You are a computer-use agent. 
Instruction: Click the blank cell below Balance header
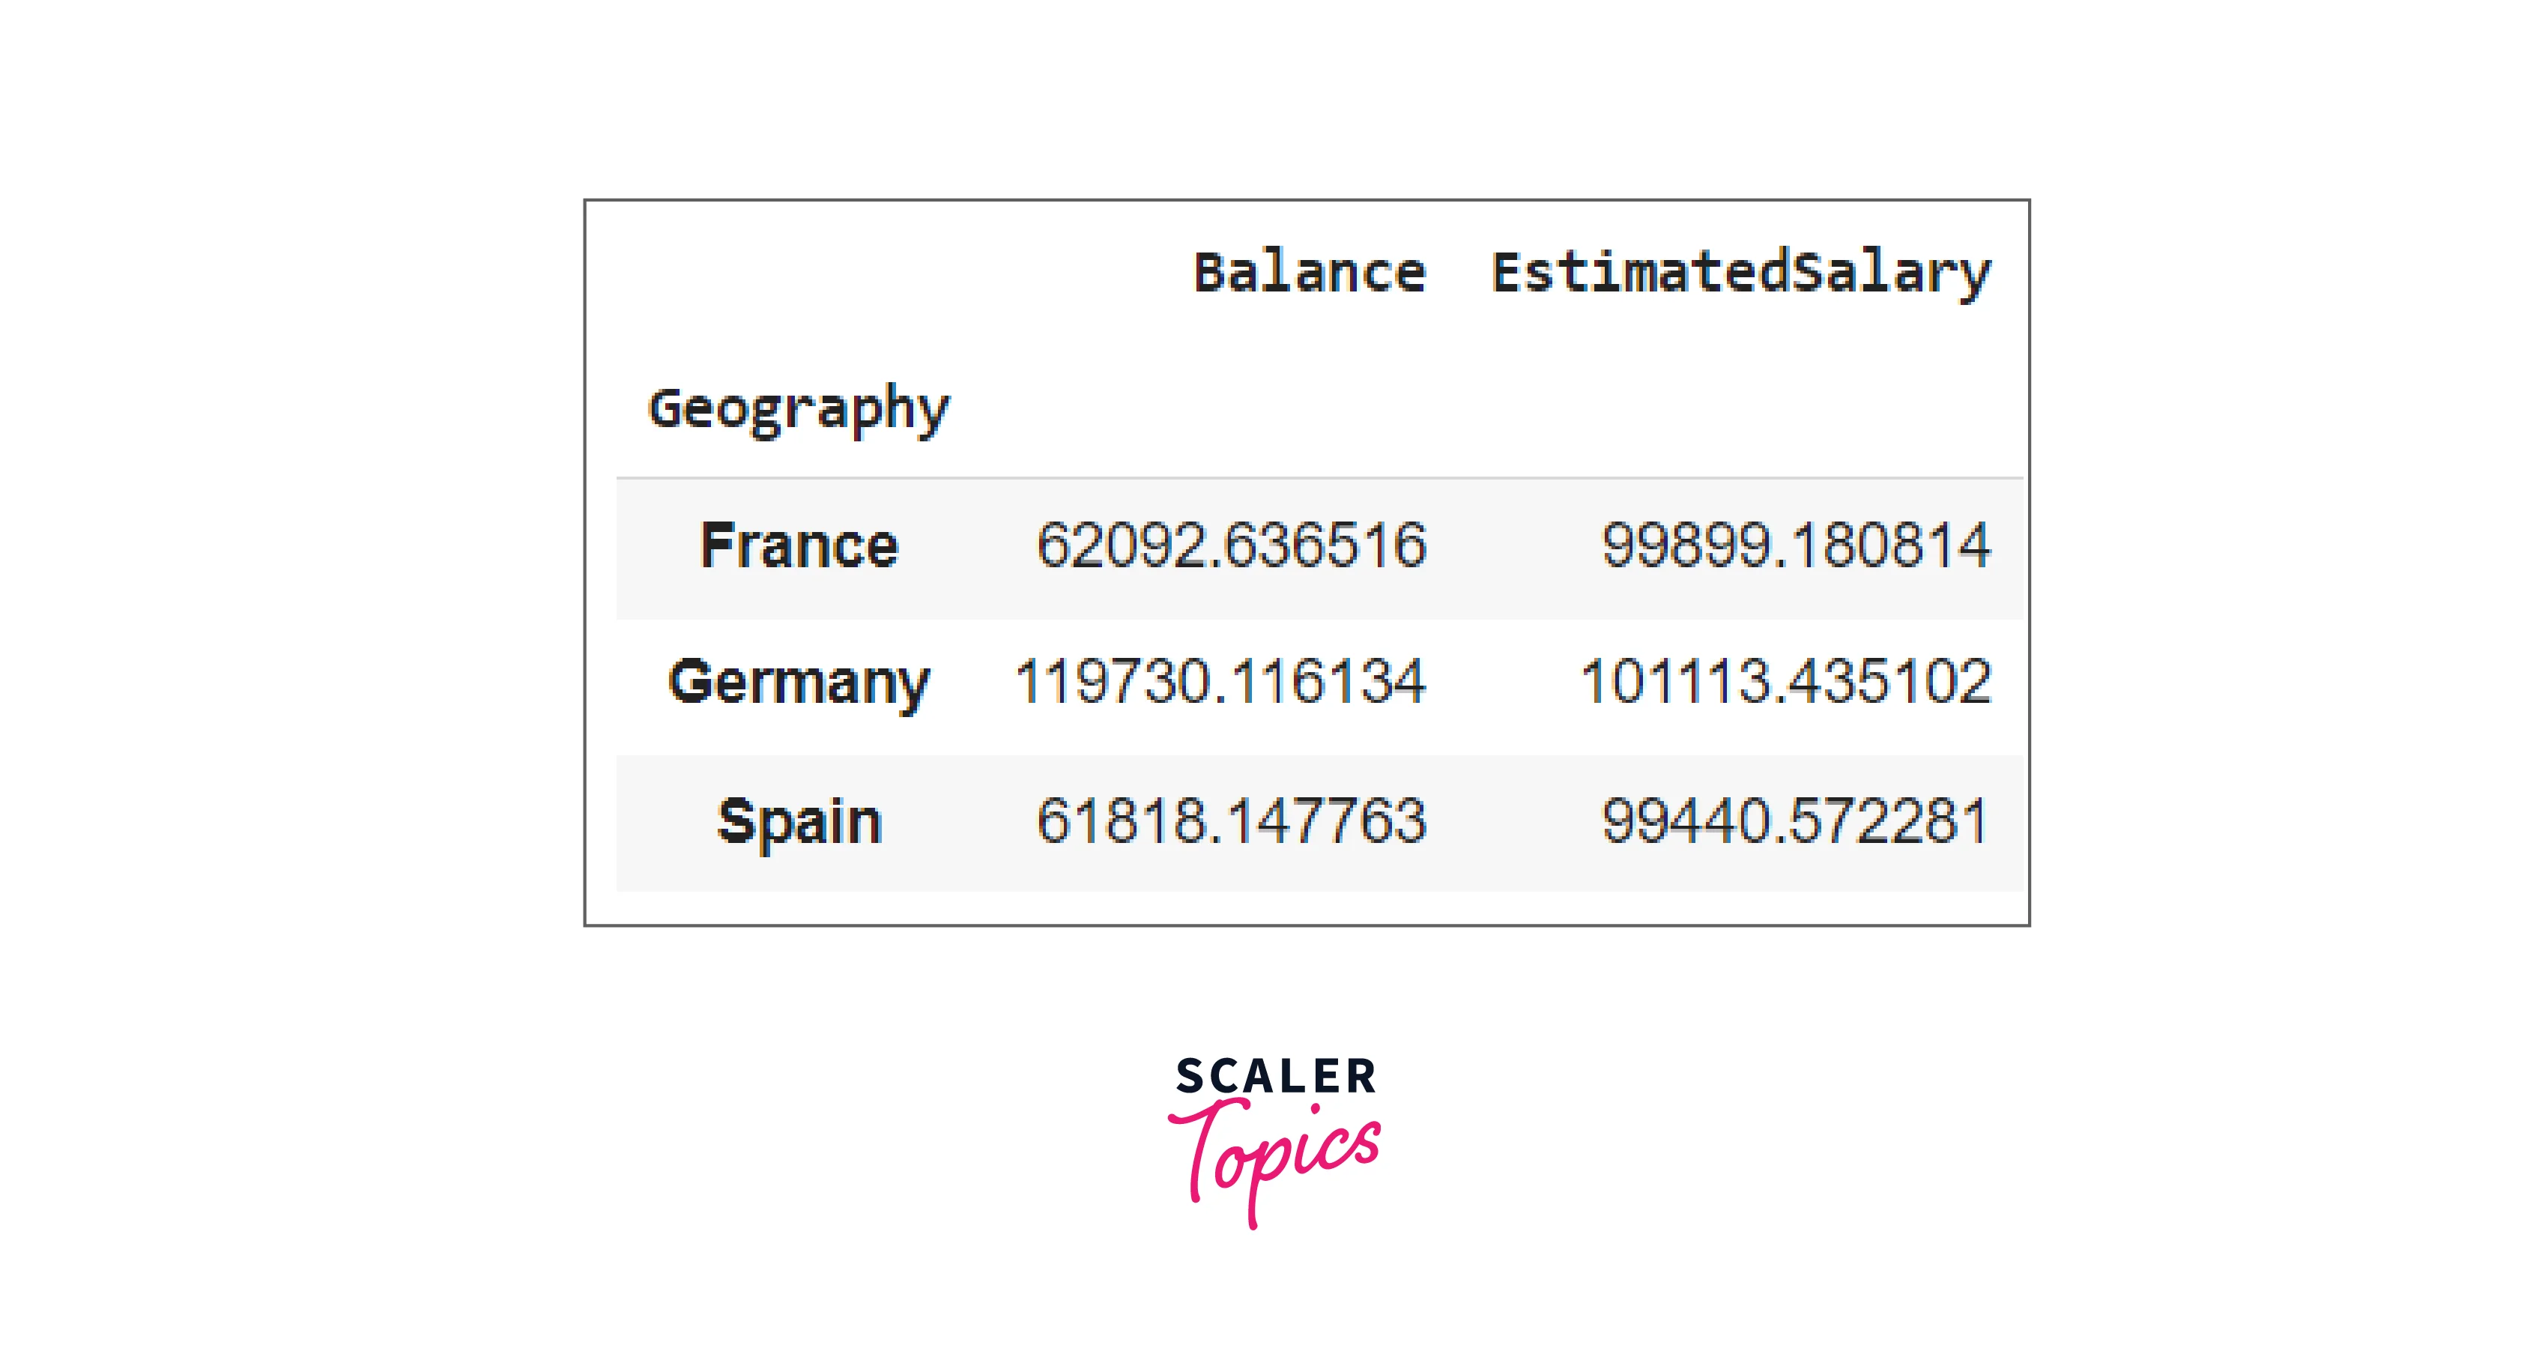1309,408
